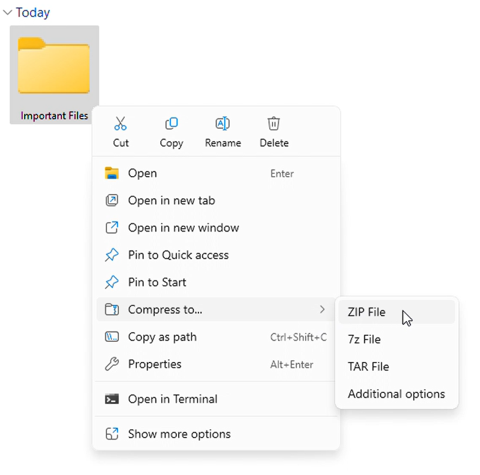Select 7z File in submenu
Screen dimensions: 480x475
pyautogui.click(x=397, y=339)
